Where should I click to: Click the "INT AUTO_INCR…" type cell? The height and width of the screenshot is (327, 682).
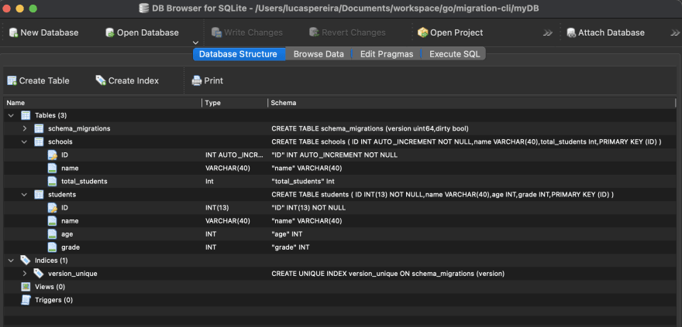point(234,155)
